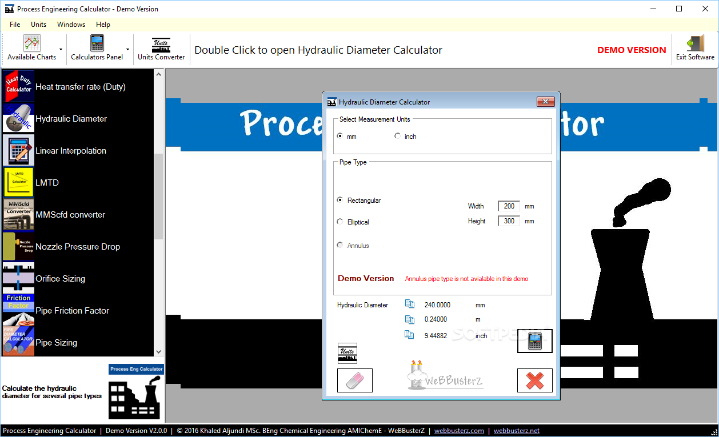Viewport: 719px width, 437px height.
Task: Open the Units menu
Action: pyautogui.click(x=39, y=25)
